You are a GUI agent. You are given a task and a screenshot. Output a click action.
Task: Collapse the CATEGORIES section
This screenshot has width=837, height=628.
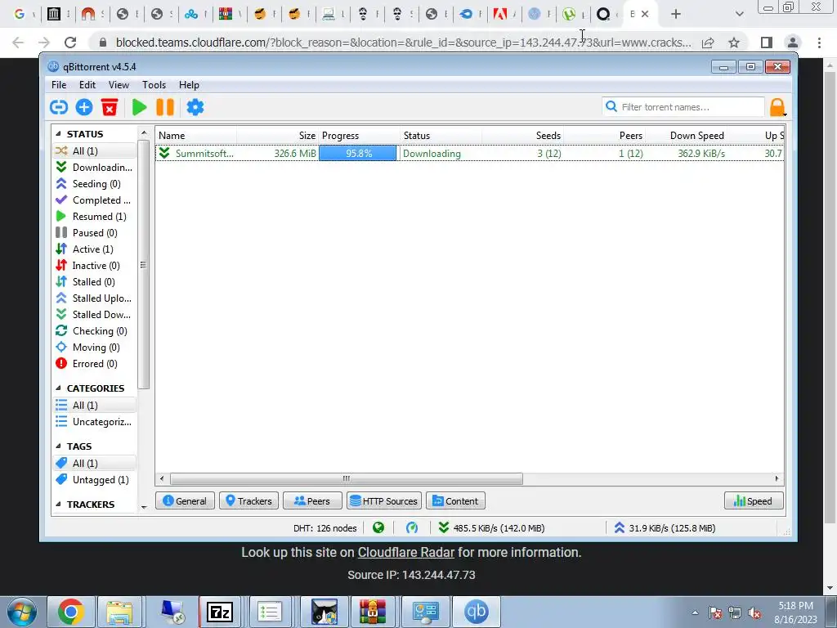click(58, 388)
